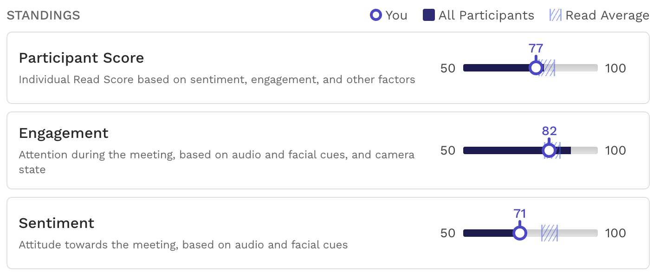Viewport: 660px width, 273px height.
Task: Click the Participant Score slider handle
Action: point(536,68)
